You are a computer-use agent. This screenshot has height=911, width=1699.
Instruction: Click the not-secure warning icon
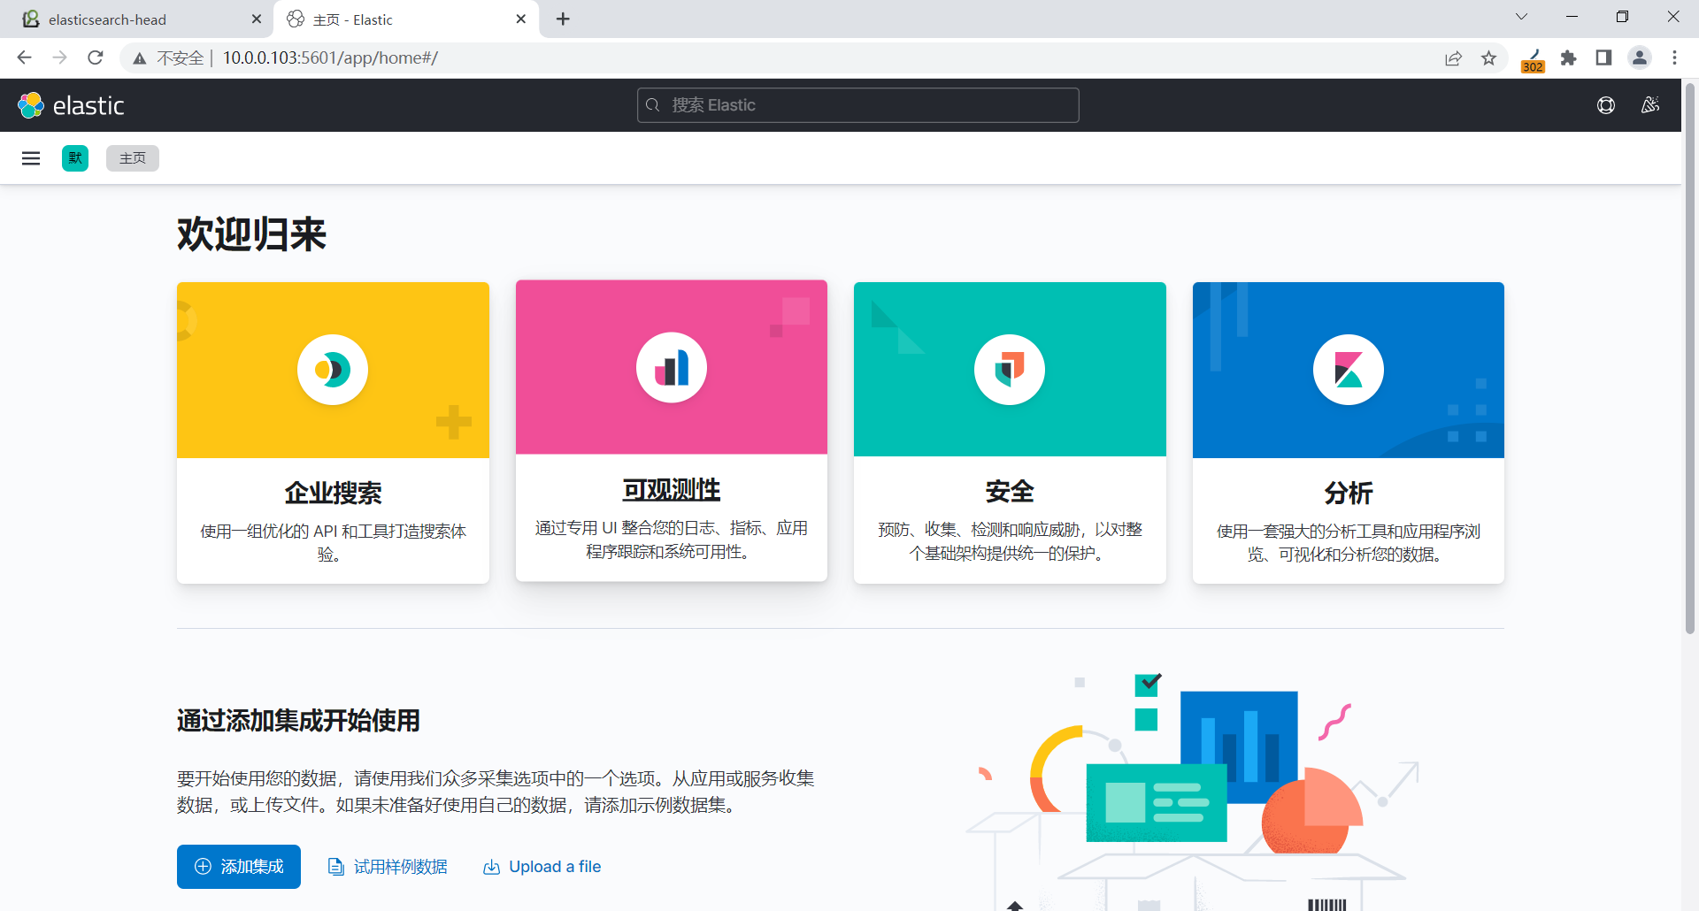pyautogui.click(x=140, y=58)
